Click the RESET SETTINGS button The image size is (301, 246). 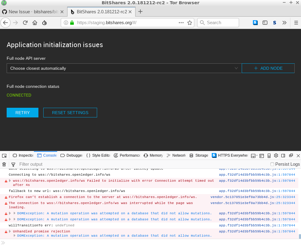pyautogui.click(x=70, y=113)
